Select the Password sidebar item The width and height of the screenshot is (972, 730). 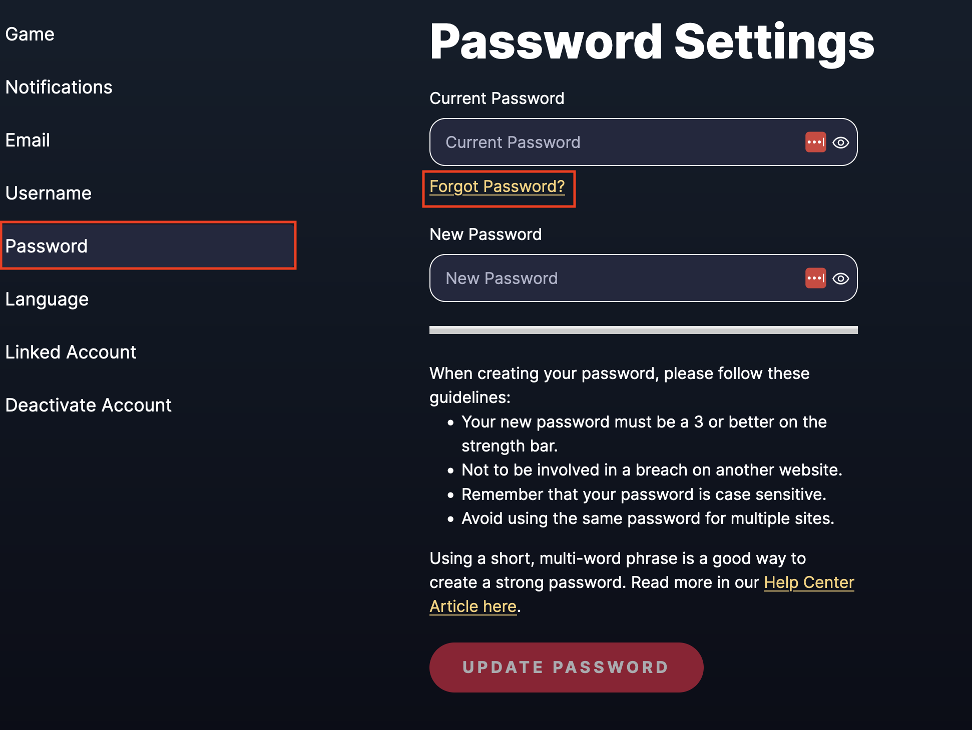click(x=148, y=245)
